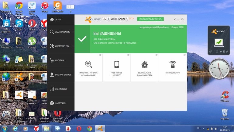Click the Настройки gear icon
234x132 pixels.
52,103
